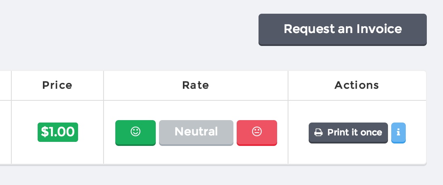Click the Rate column header
Screen dimensions: 443x185
(x=196, y=85)
